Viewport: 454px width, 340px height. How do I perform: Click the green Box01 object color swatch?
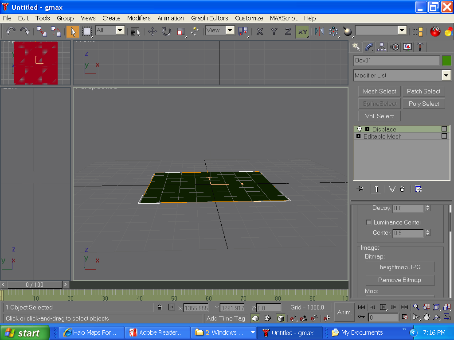tap(446, 61)
